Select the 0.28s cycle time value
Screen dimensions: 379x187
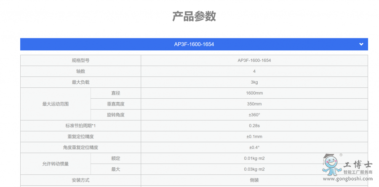[254, 126]
